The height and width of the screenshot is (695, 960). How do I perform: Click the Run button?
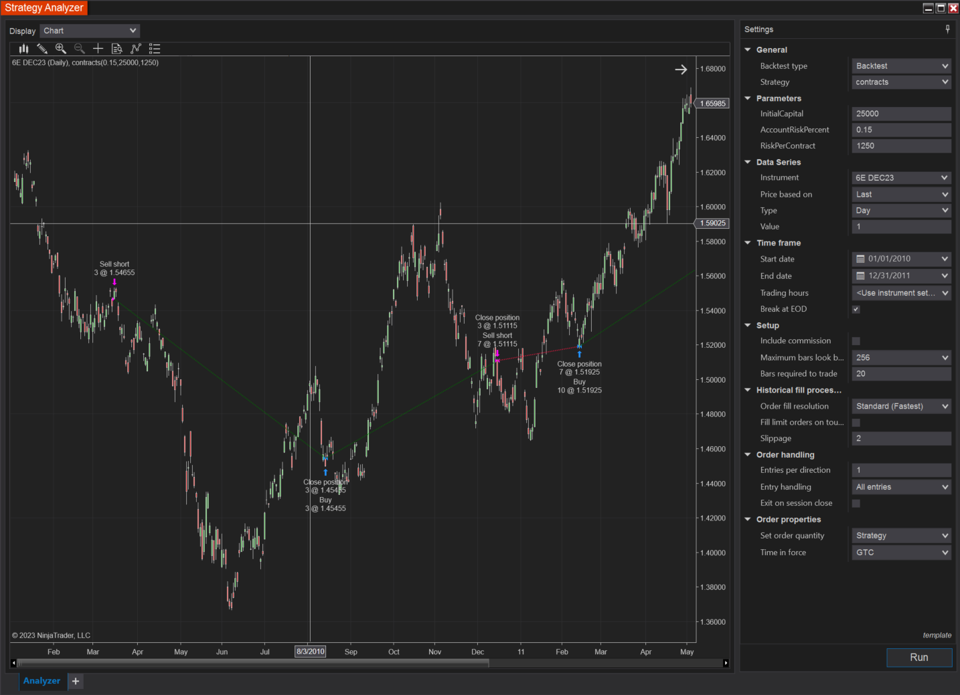coord(919,658)
